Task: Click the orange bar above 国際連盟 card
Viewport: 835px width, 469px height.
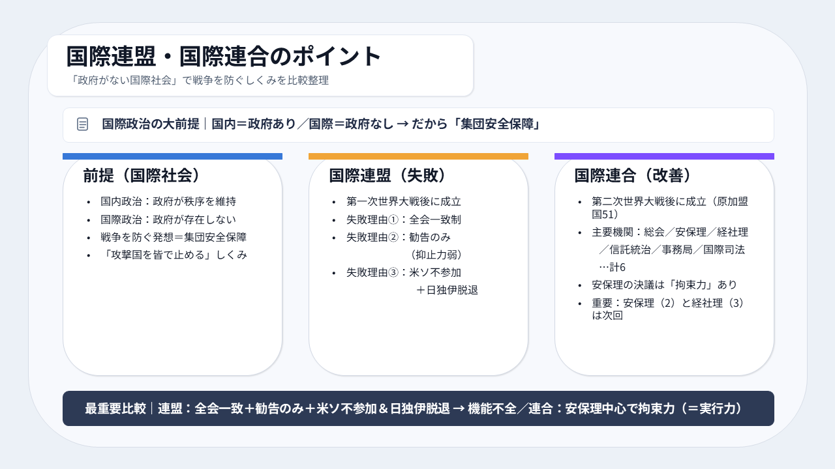Action: pyautogui.click(x=418, y=156)
